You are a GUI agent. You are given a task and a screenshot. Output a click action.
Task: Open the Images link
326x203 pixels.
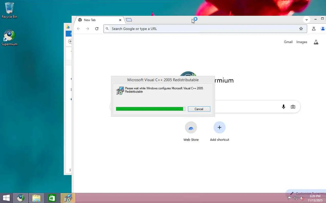(x=302, y=42)
